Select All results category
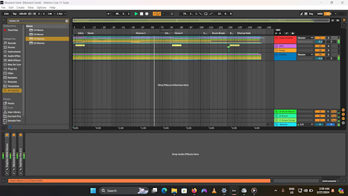The image size is (348, 196). 12,91
